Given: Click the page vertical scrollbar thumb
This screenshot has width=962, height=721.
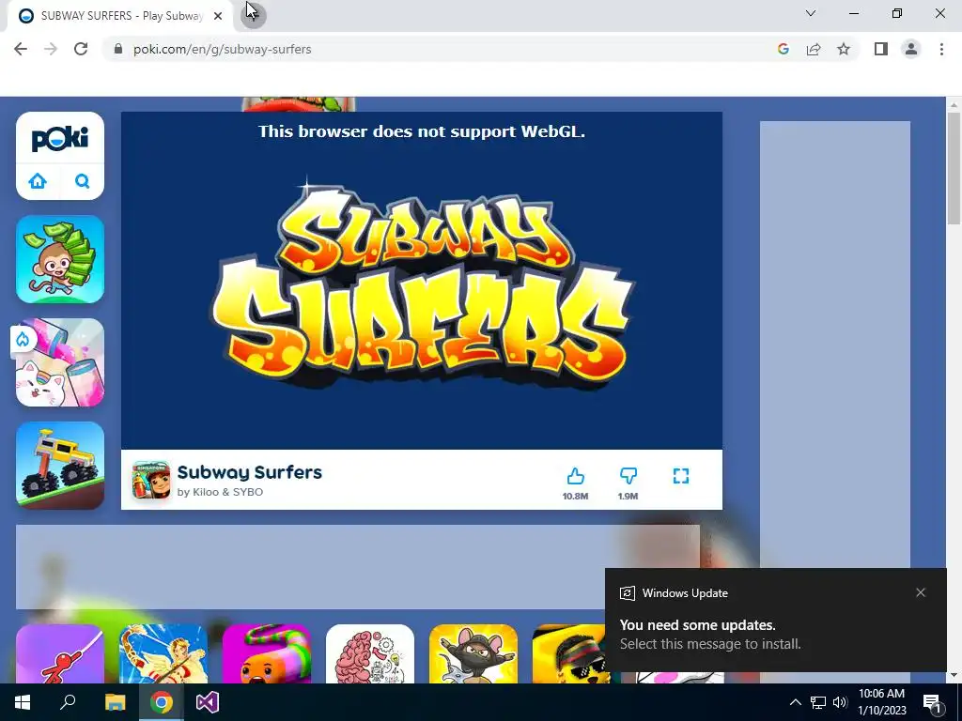Looking at the screenshot, I should click(x=954, y=169).
